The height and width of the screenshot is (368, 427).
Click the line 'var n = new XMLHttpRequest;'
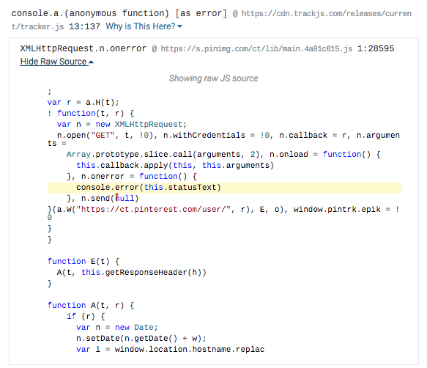coord(122,125)
